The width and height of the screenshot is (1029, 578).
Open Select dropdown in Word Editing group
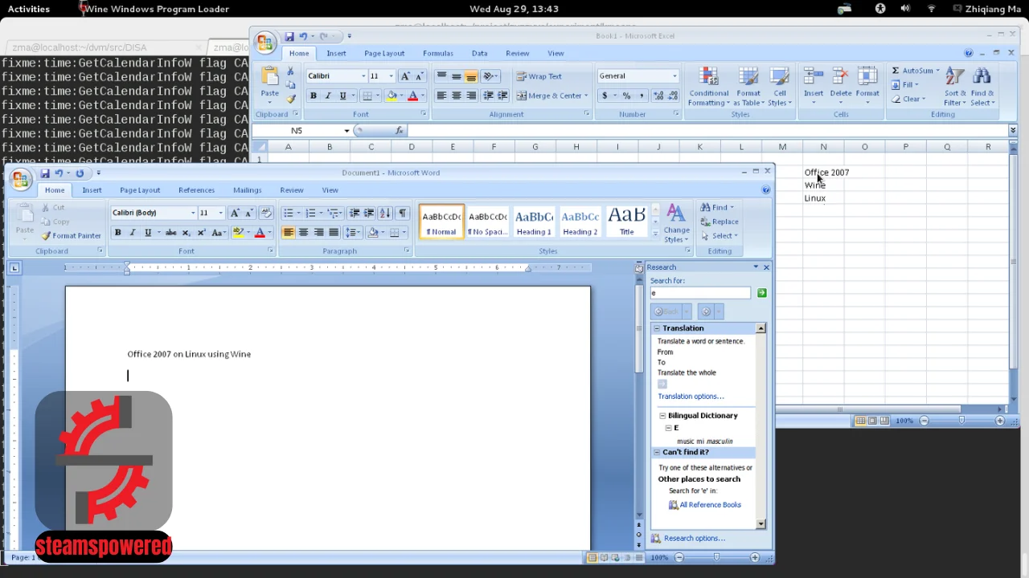coord(719,236)
